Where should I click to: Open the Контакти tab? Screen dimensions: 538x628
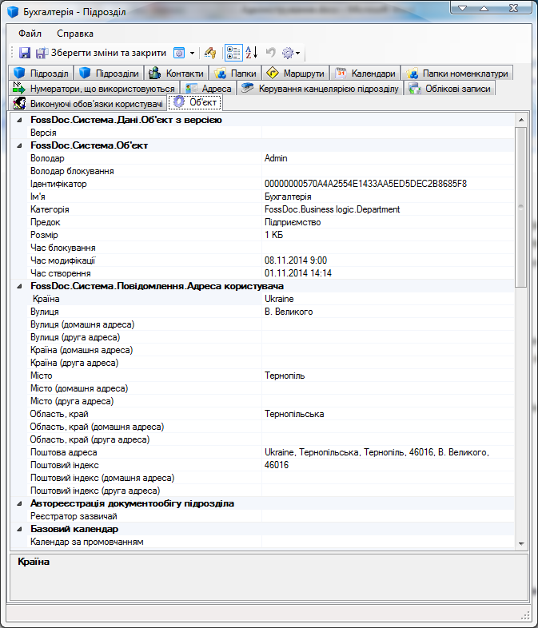pos(177,74)
